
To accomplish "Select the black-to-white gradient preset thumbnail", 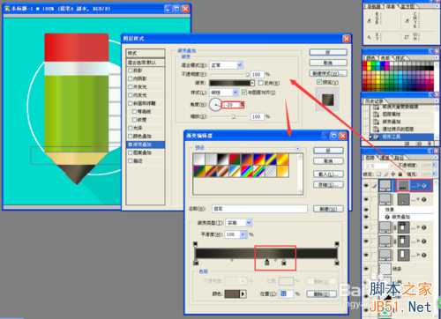I will (222, 159).
